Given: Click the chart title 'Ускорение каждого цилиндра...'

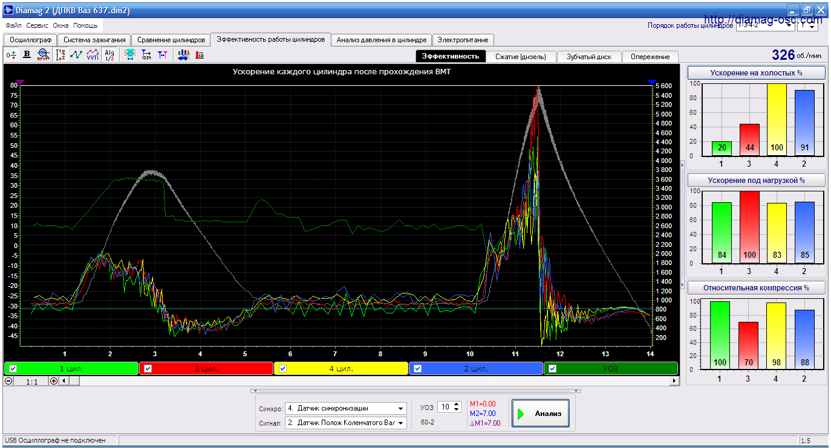Looking at the screenshot, I should 342,71.
